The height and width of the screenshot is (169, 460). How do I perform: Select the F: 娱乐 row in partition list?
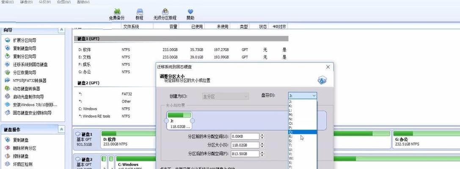(x=115, y=65)
